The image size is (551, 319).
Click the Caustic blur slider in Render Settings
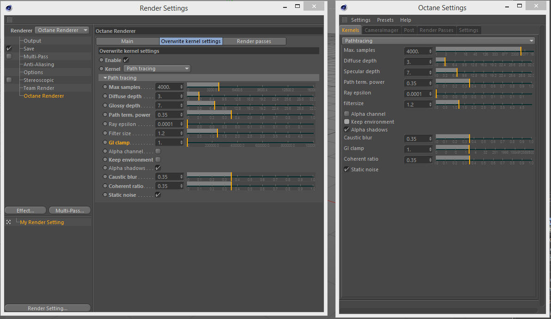pos(251,176)
